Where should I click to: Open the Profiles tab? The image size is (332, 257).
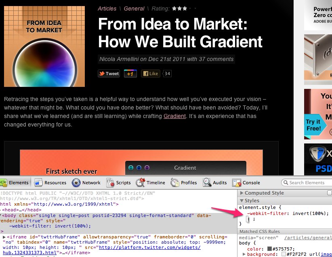[184, 183]
